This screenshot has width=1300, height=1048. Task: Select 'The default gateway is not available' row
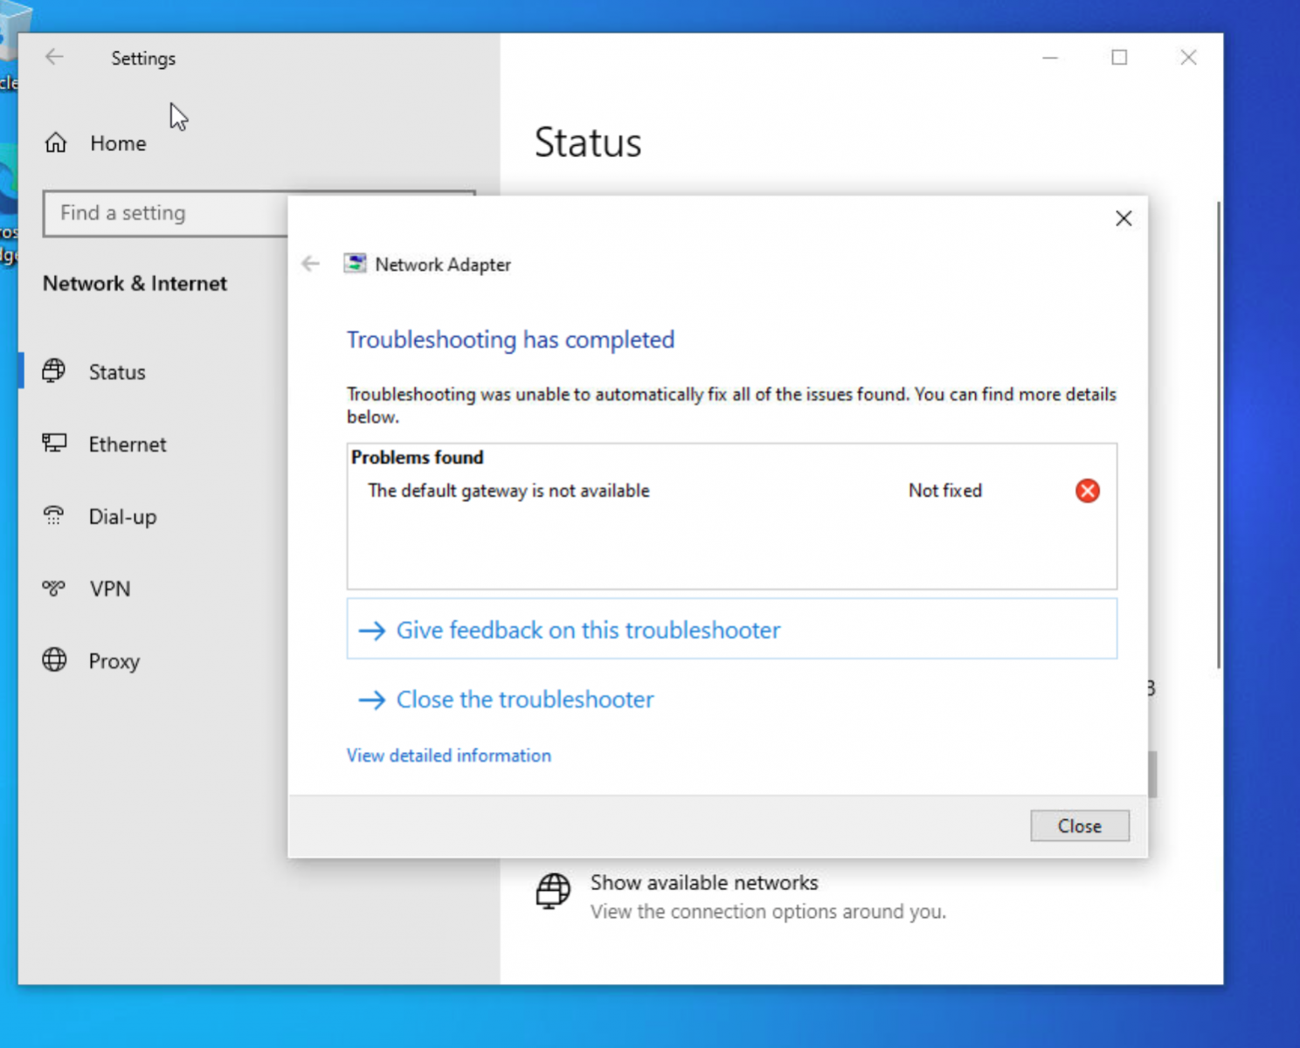[732, 491]
